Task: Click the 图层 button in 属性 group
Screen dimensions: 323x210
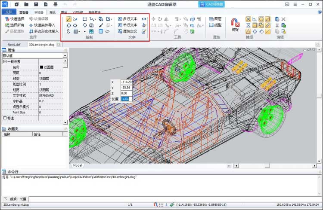Action: click(215, 19)
